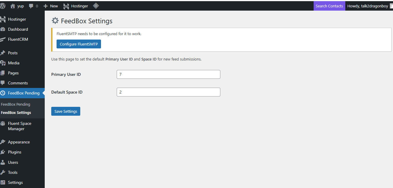Viewport: 393px width, 188px height.
Task: Click FluentCRM icon in sidebar
Action: [x=3, y=39]
